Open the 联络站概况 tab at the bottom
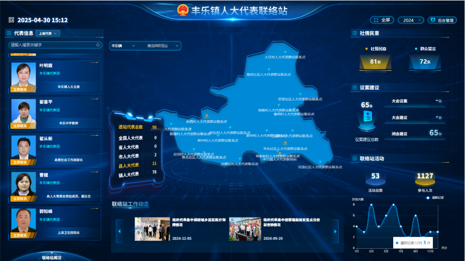Screen dimensions: 465x261 (52, 258)
